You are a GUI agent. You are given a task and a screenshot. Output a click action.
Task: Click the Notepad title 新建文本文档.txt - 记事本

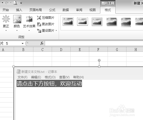39,72
